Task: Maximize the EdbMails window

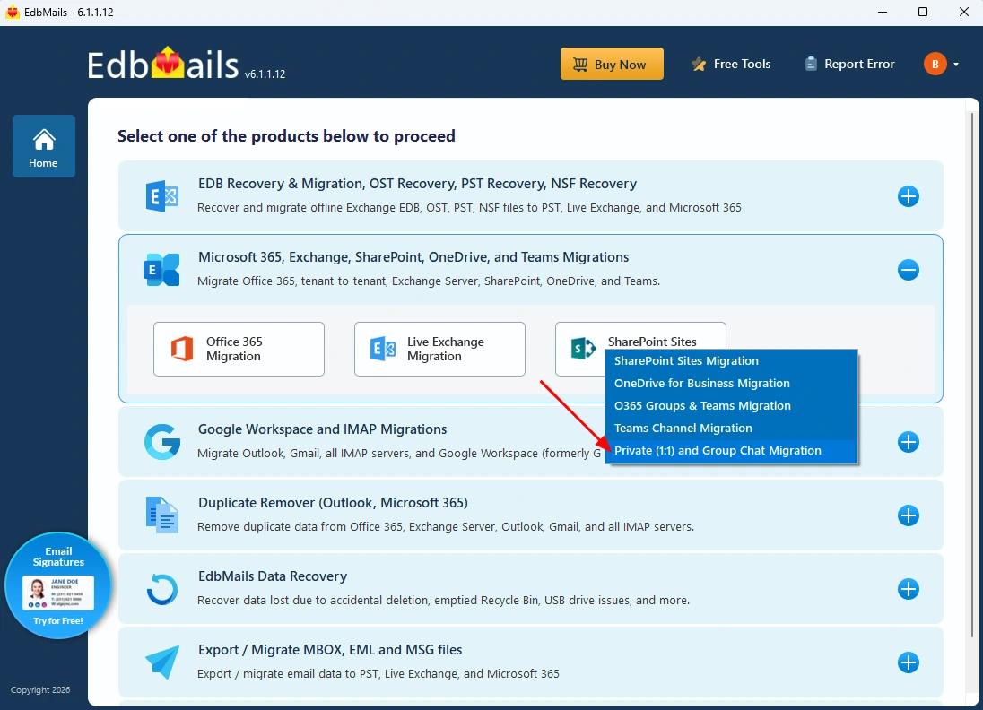Action: (x=922, y=12)
